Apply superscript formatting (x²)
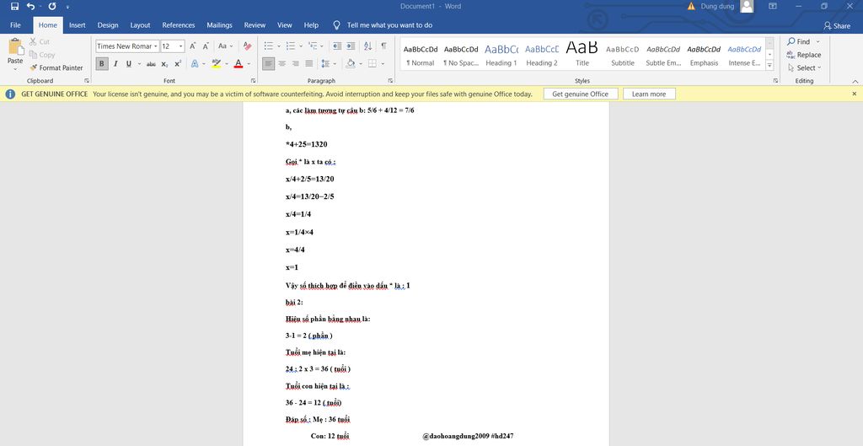 pyautogui.click(x=178, y=64)
